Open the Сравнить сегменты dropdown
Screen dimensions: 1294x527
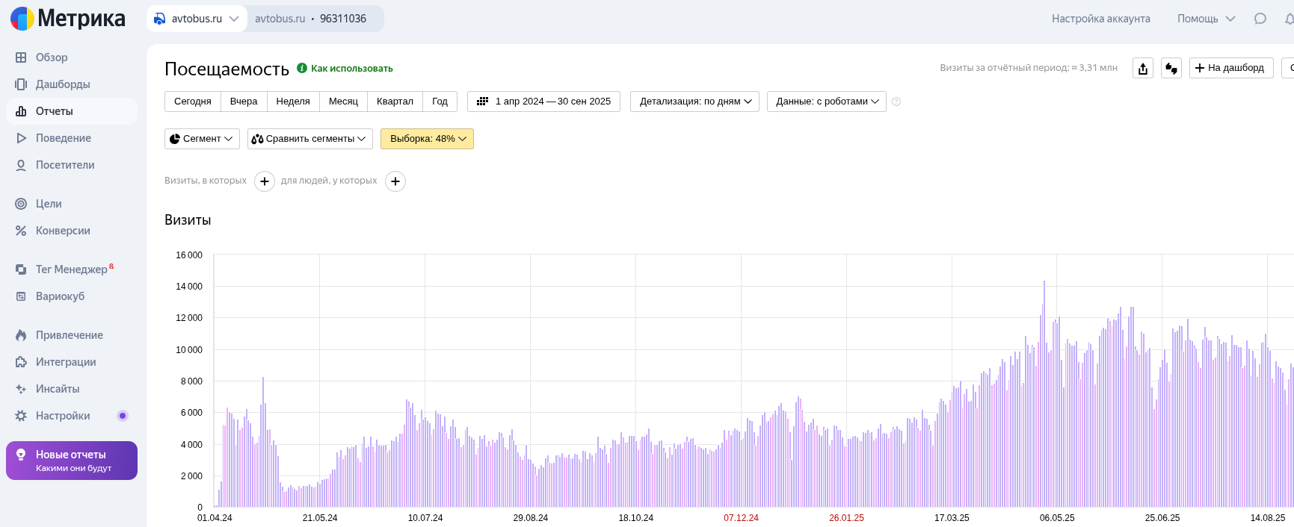309,139
